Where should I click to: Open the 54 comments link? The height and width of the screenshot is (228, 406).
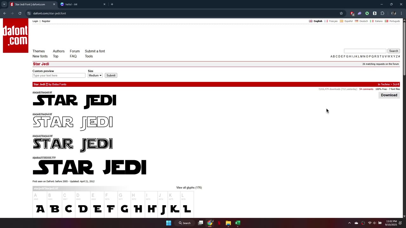tap(366, 89)
